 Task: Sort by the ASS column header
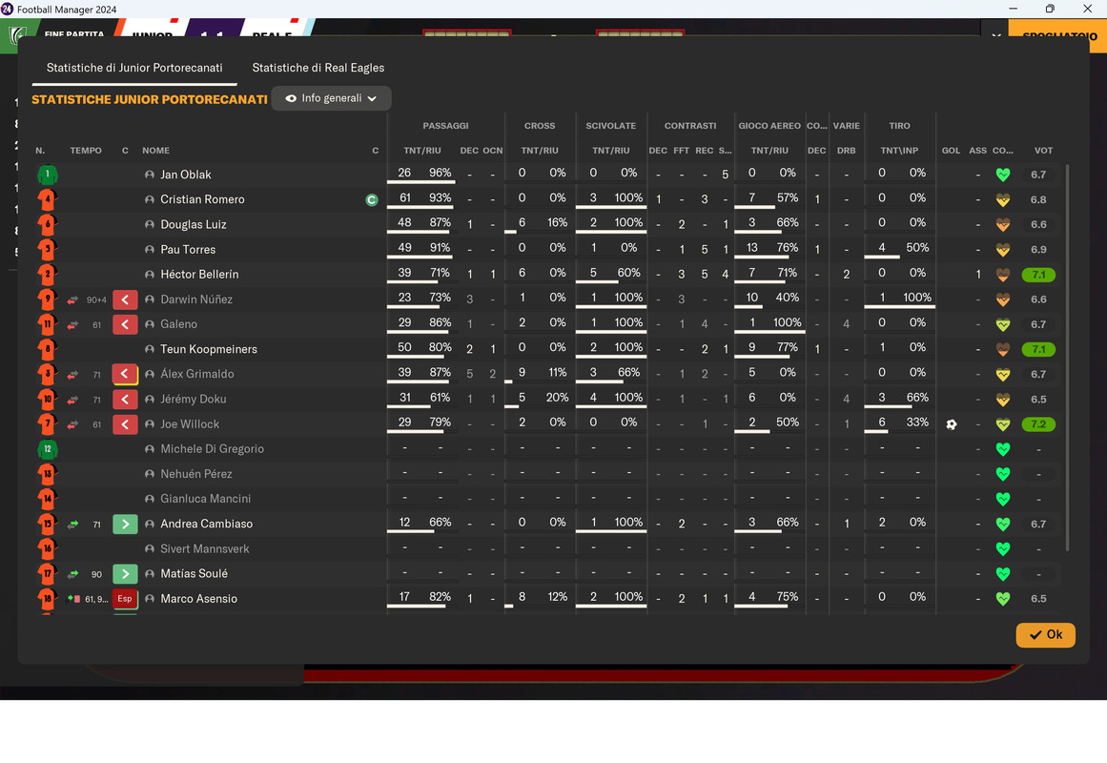click(978, 151)
